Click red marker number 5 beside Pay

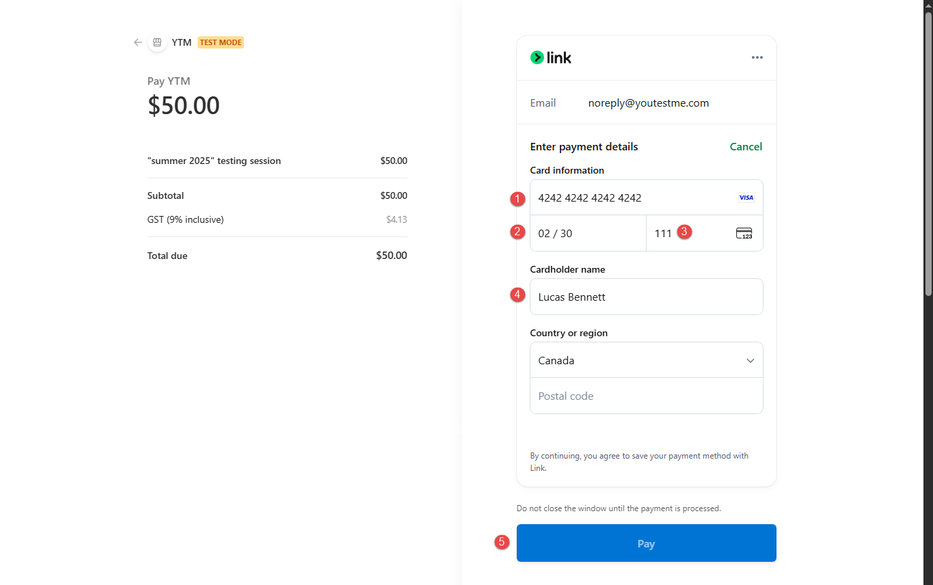pos(502,542)
